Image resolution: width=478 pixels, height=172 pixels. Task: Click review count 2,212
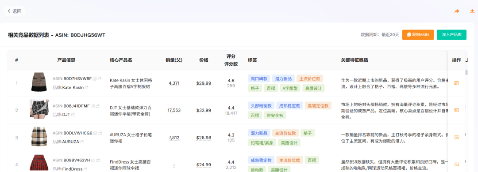click(231, 167)
